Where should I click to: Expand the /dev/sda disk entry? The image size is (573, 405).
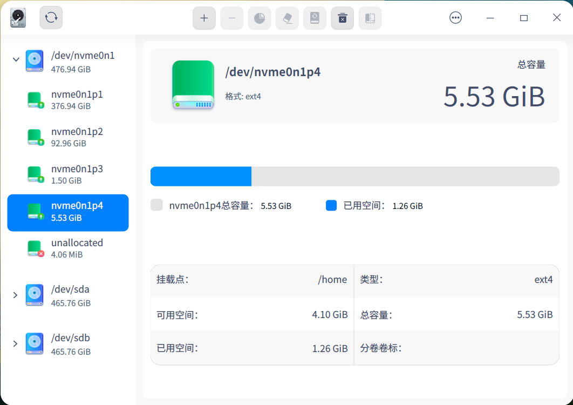[x=15, y=295]
